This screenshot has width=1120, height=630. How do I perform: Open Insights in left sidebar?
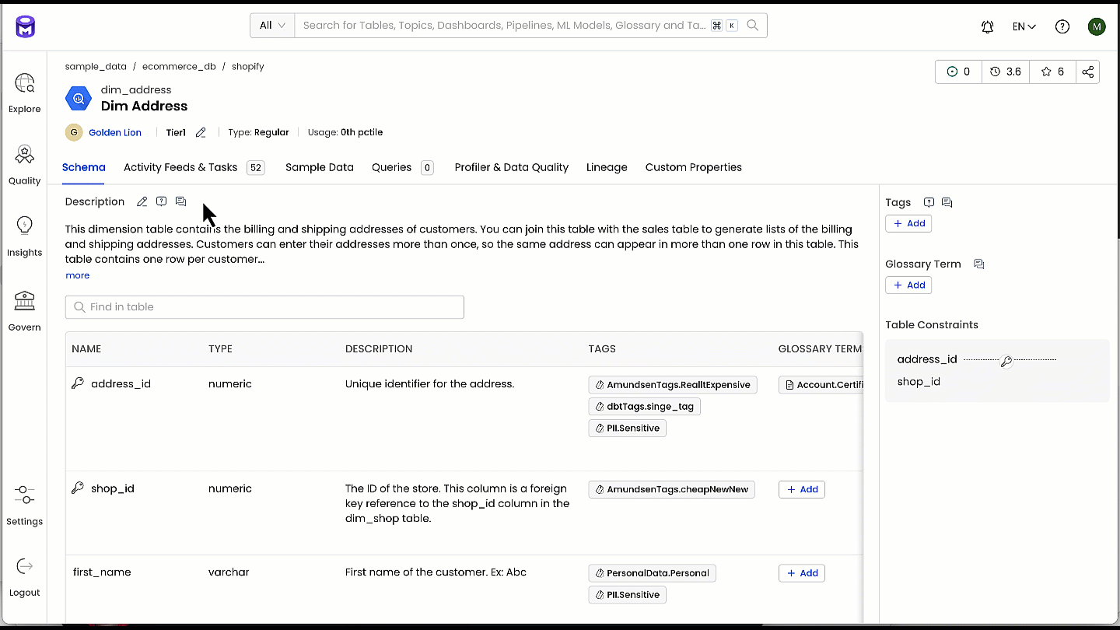[x=25, y=236]
